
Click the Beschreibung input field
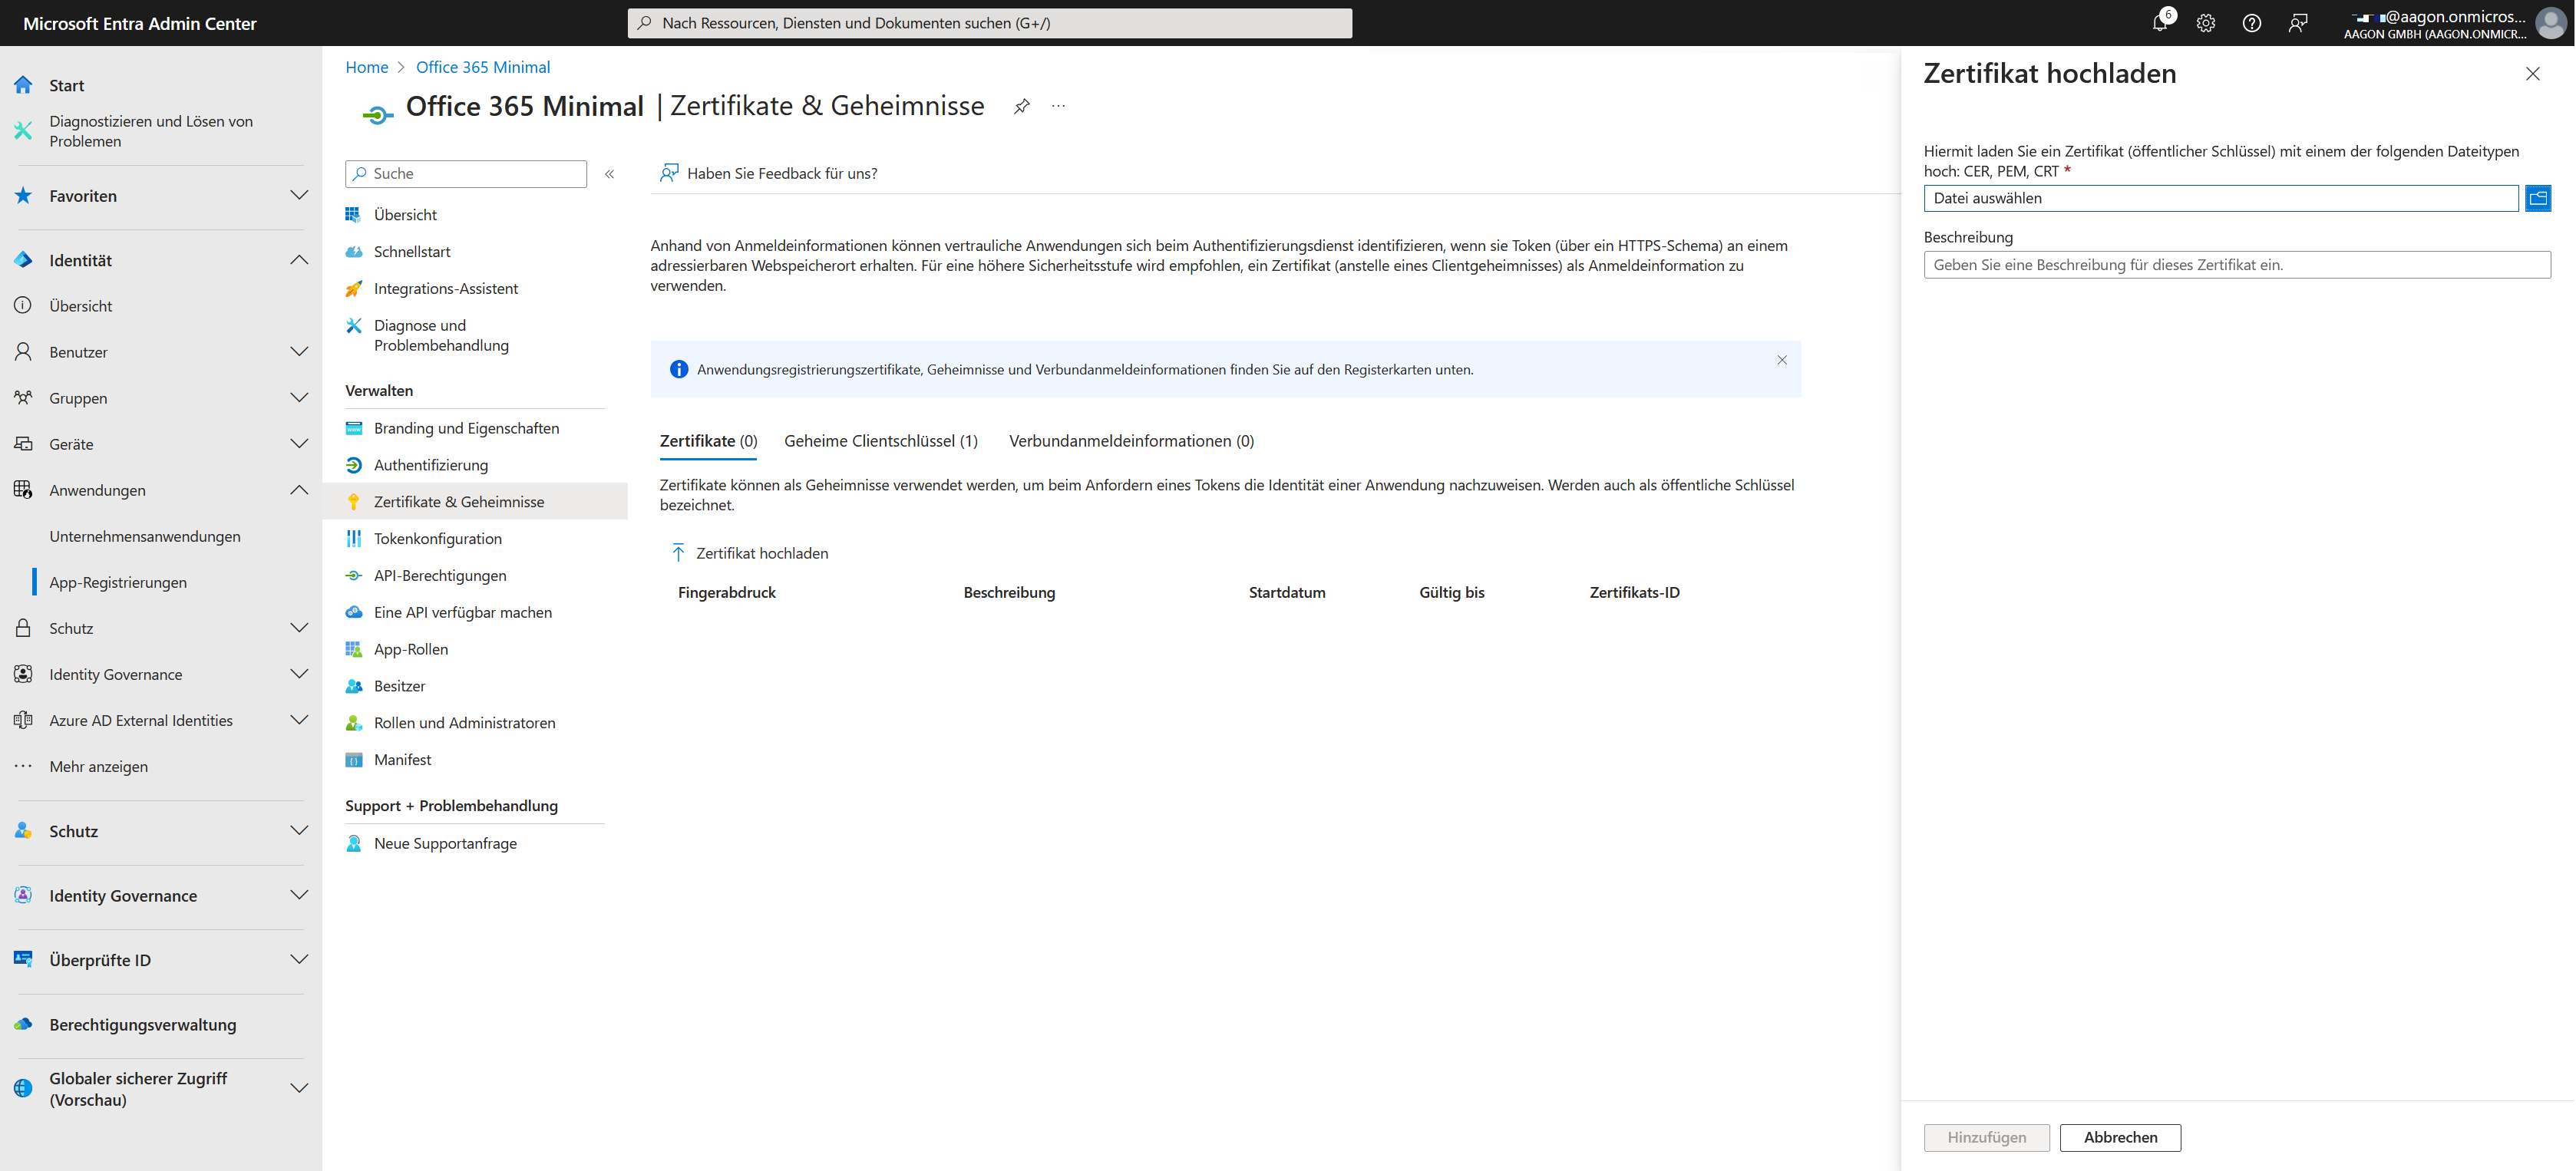2237,264
